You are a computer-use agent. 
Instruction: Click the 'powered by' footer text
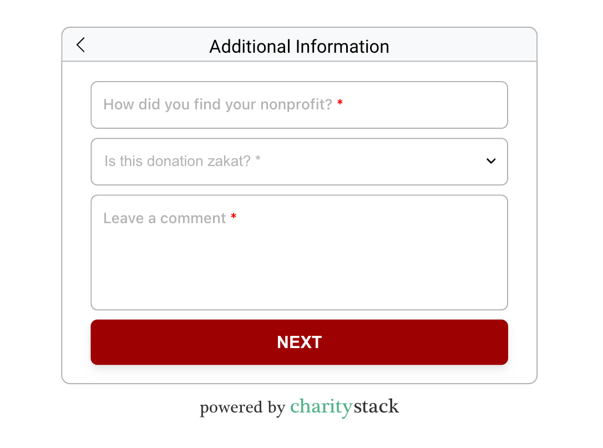[242, 408]
